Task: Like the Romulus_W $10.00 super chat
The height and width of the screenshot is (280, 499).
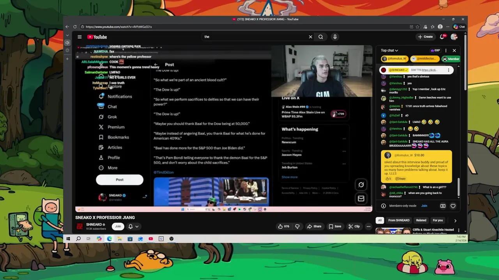Action: click(x=388, y=179)
